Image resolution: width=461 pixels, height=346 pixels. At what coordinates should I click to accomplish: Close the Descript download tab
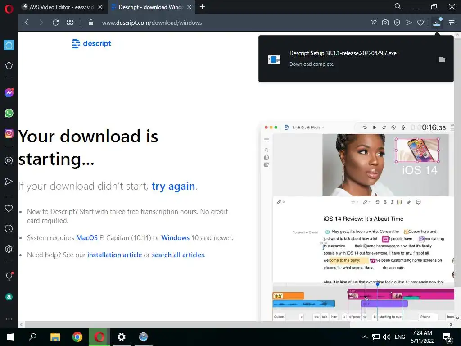point(190,7)
